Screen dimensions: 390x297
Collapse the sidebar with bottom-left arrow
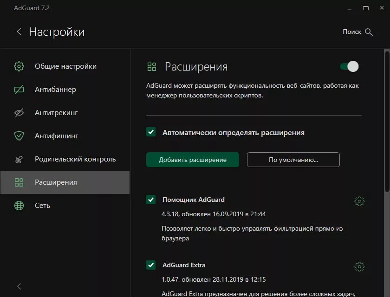click(19, 286)
